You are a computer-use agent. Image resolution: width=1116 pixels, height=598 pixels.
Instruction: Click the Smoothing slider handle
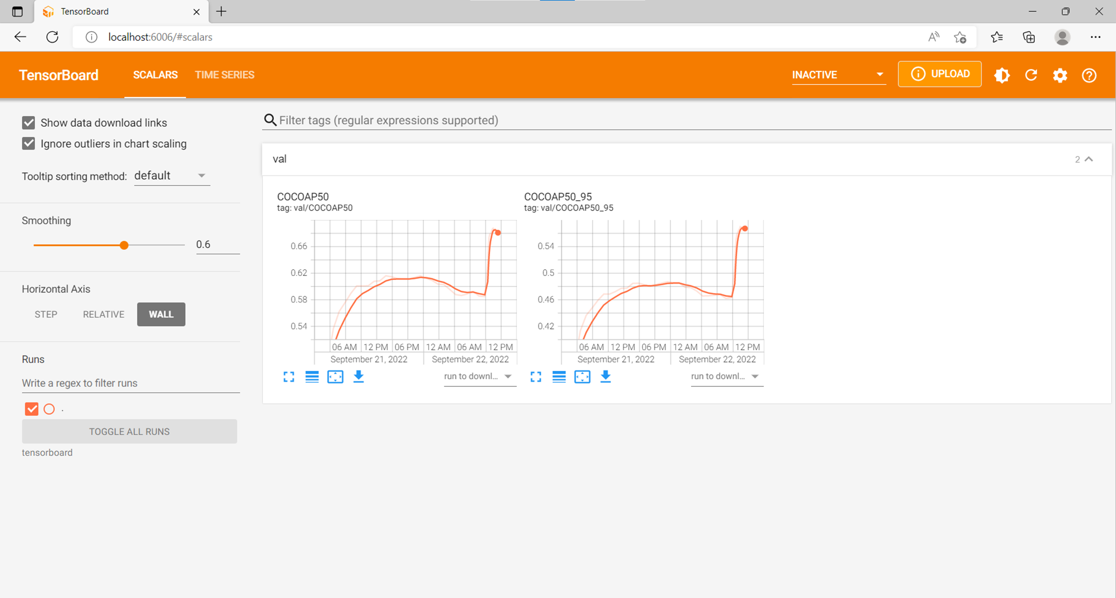124,245
